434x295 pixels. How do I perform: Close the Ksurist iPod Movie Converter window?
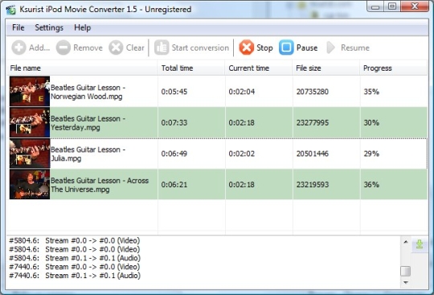415,6
